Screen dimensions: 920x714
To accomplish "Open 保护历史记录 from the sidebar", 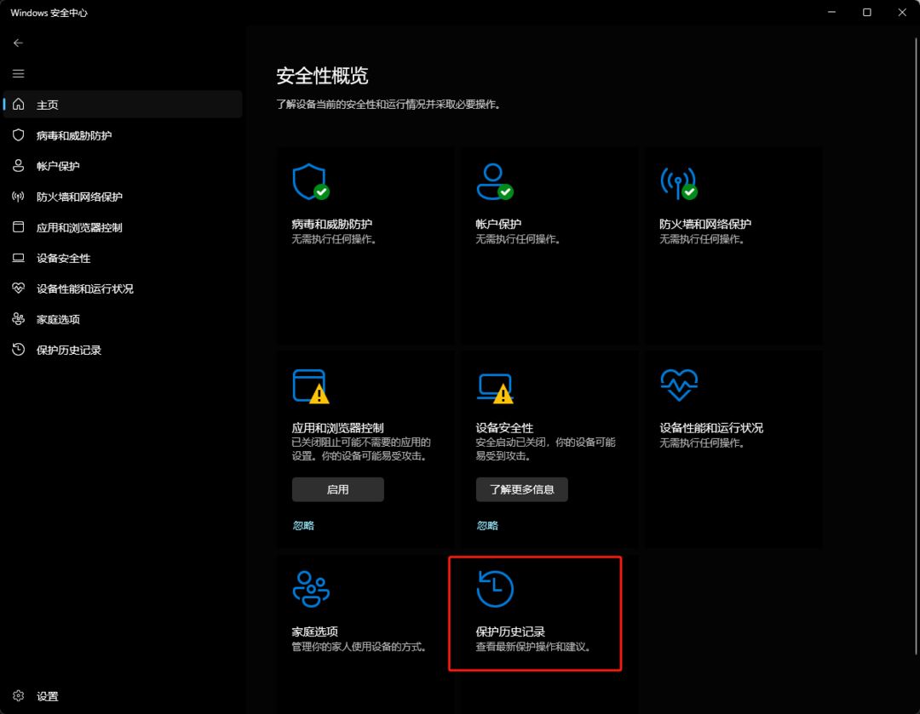I will 123,350.
